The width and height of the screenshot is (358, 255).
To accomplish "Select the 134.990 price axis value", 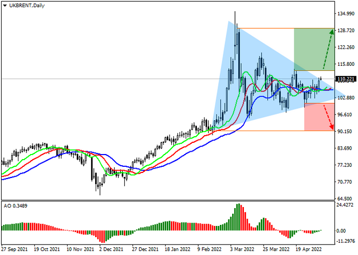I will click(346, 13).
